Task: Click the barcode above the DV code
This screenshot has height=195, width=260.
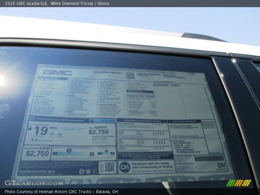Action: 209,158
